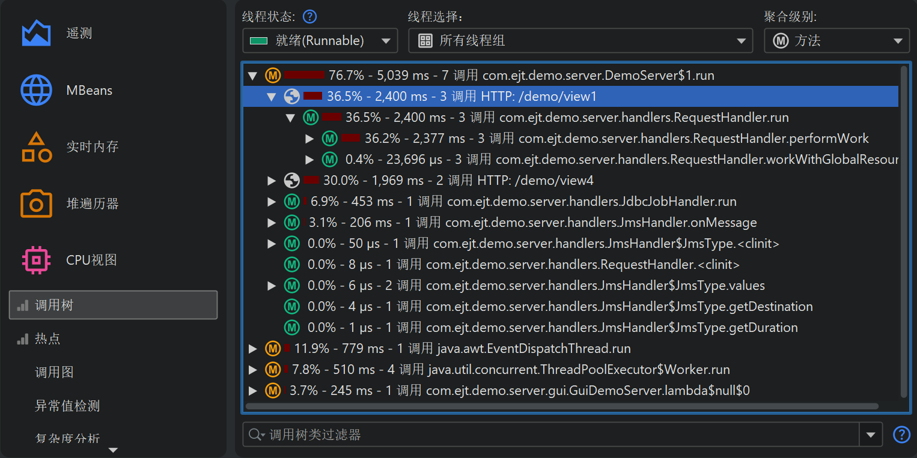917x458 pixels.
Task: Collapse the DemoServer$1.run tree node
Action: [252, 76]
